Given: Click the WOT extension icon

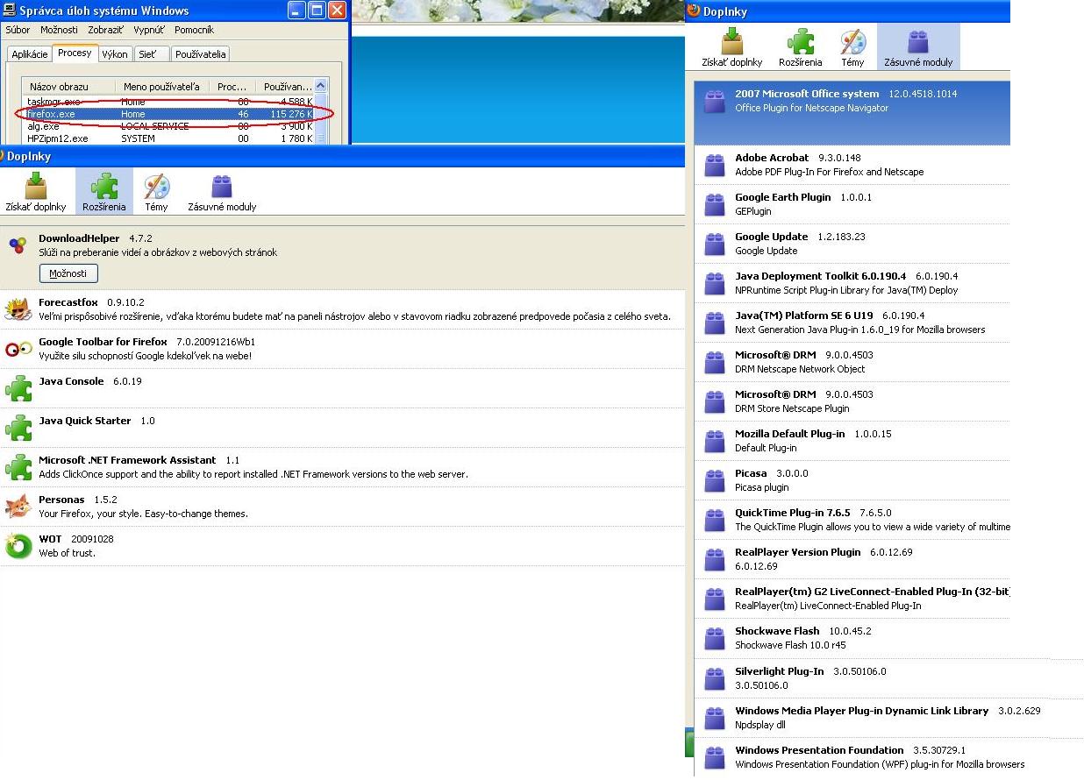Looking at the screenshot, I should tap(18, 546).
